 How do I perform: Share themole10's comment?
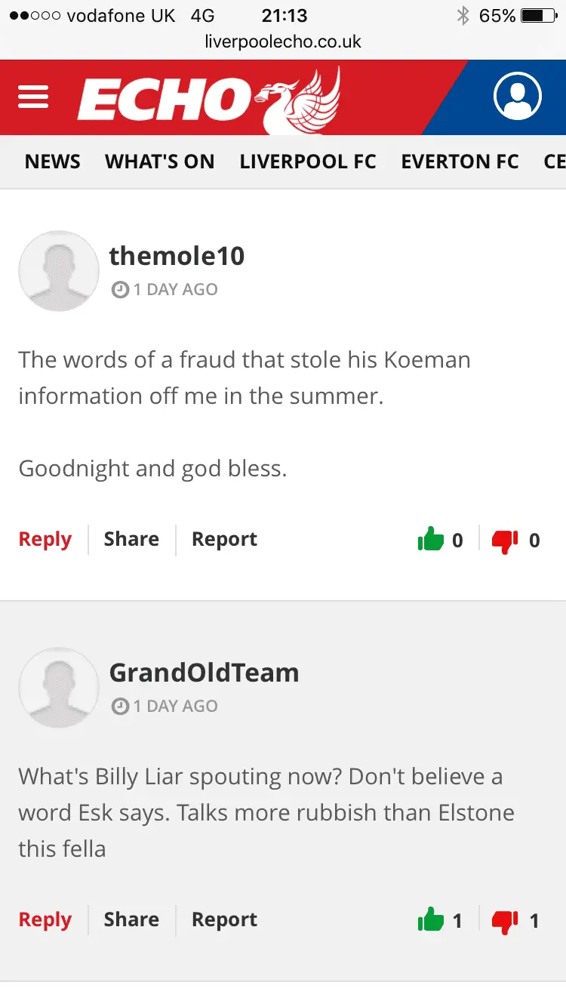pos(131,540)
